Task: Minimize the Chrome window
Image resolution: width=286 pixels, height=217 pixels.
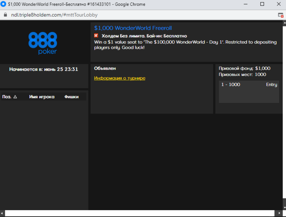Action: click(245, 4)
